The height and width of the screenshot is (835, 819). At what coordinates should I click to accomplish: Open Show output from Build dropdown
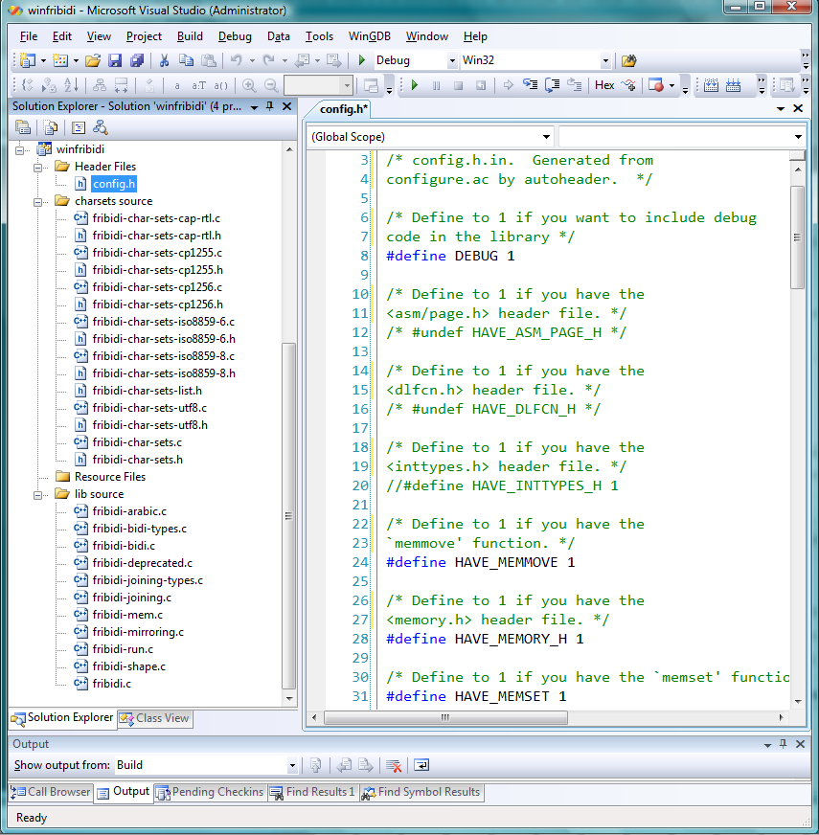pyautogui.click(x=292, y=766)
